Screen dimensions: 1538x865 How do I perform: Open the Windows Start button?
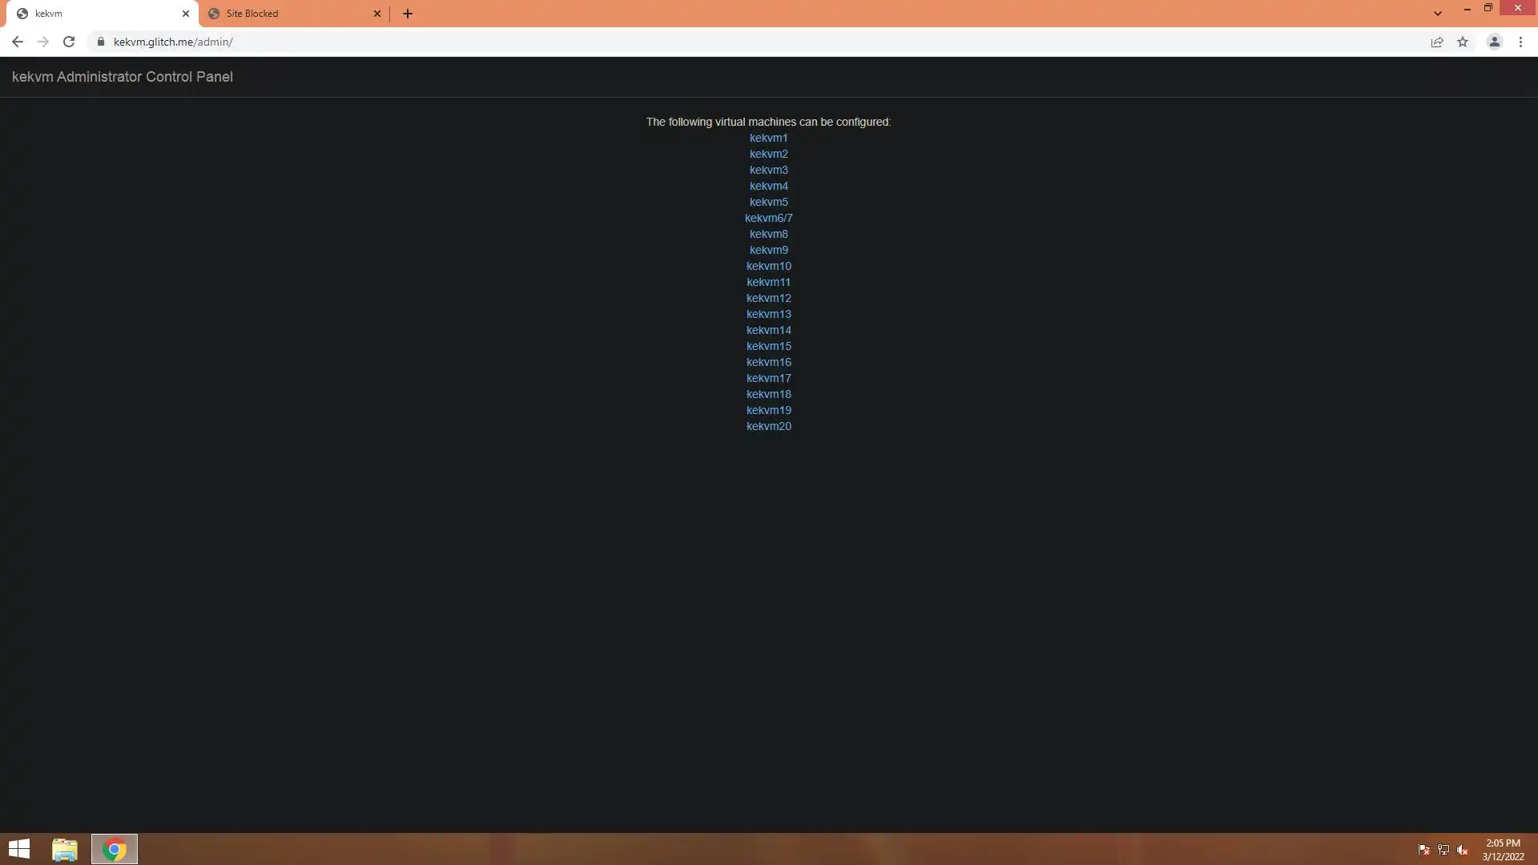[x=19, y=849]
